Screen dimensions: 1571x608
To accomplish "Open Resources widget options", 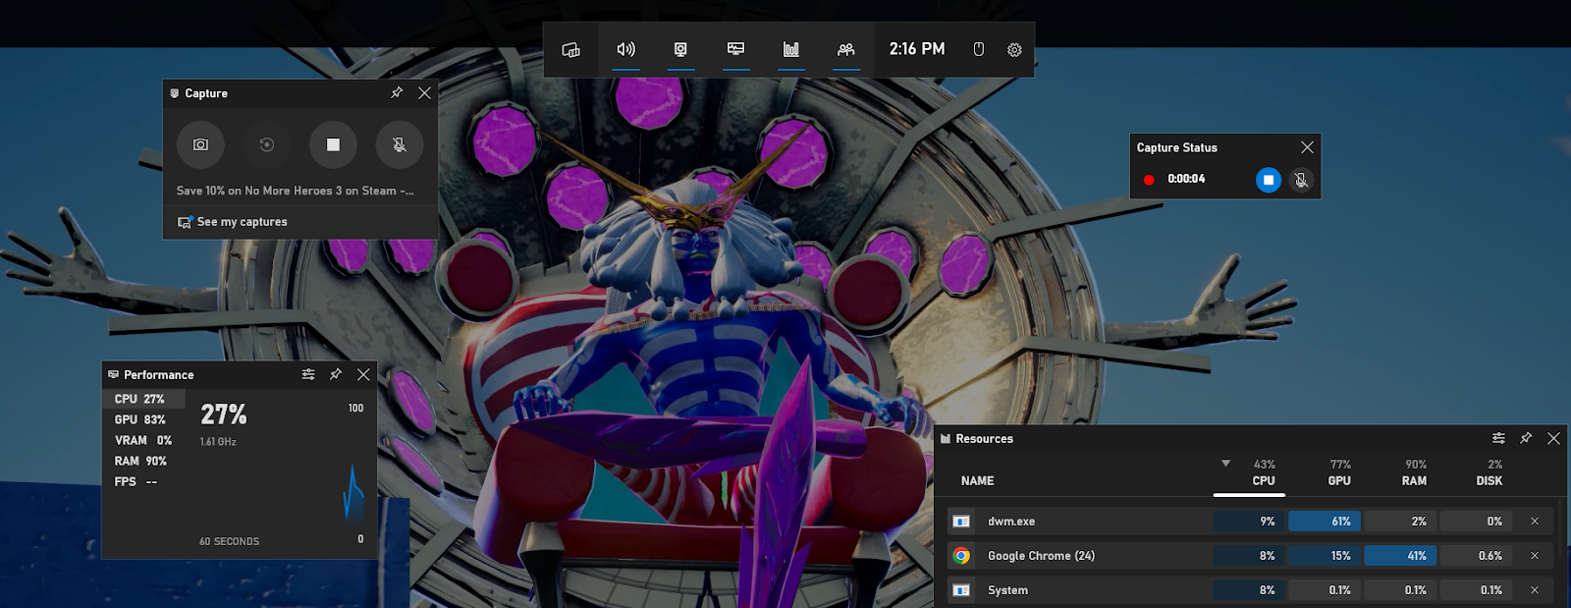I will [x=1498, y=438].
